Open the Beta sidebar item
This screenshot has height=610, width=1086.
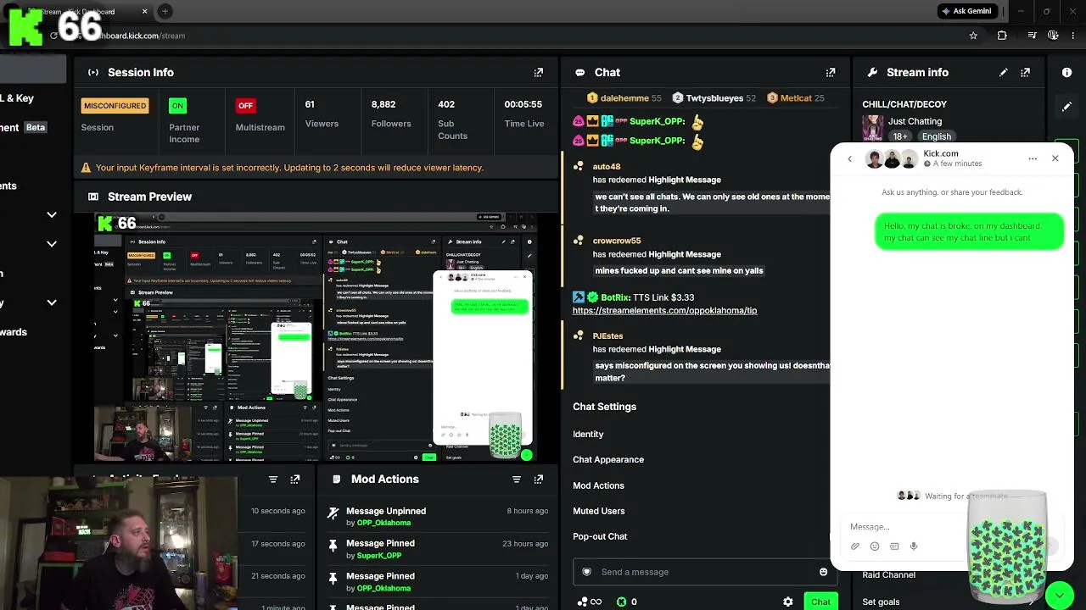(x=35, y=127)
